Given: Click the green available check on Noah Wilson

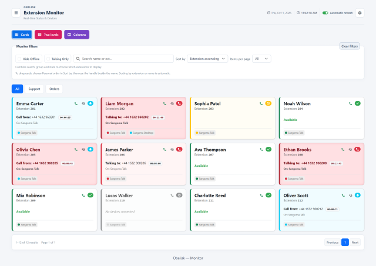Looking at the screenshot, I should [358, 103].
